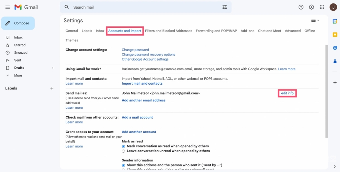Open the Settings gear icon
340x172 pixels.
pos(311,7)
